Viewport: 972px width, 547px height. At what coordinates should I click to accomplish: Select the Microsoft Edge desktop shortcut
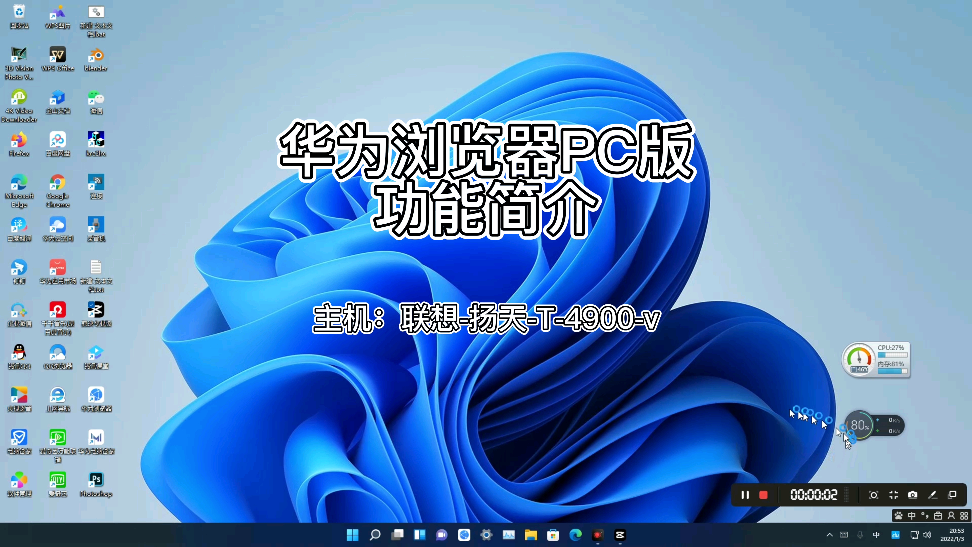coord(19,191)
